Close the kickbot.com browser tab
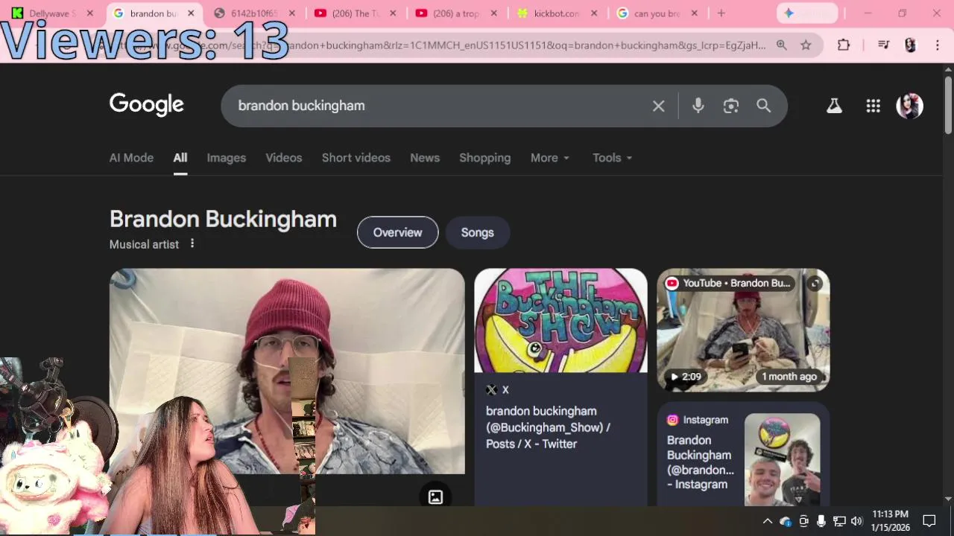The height and width of the screenshot is (536, 954). (x=594, y=13)
